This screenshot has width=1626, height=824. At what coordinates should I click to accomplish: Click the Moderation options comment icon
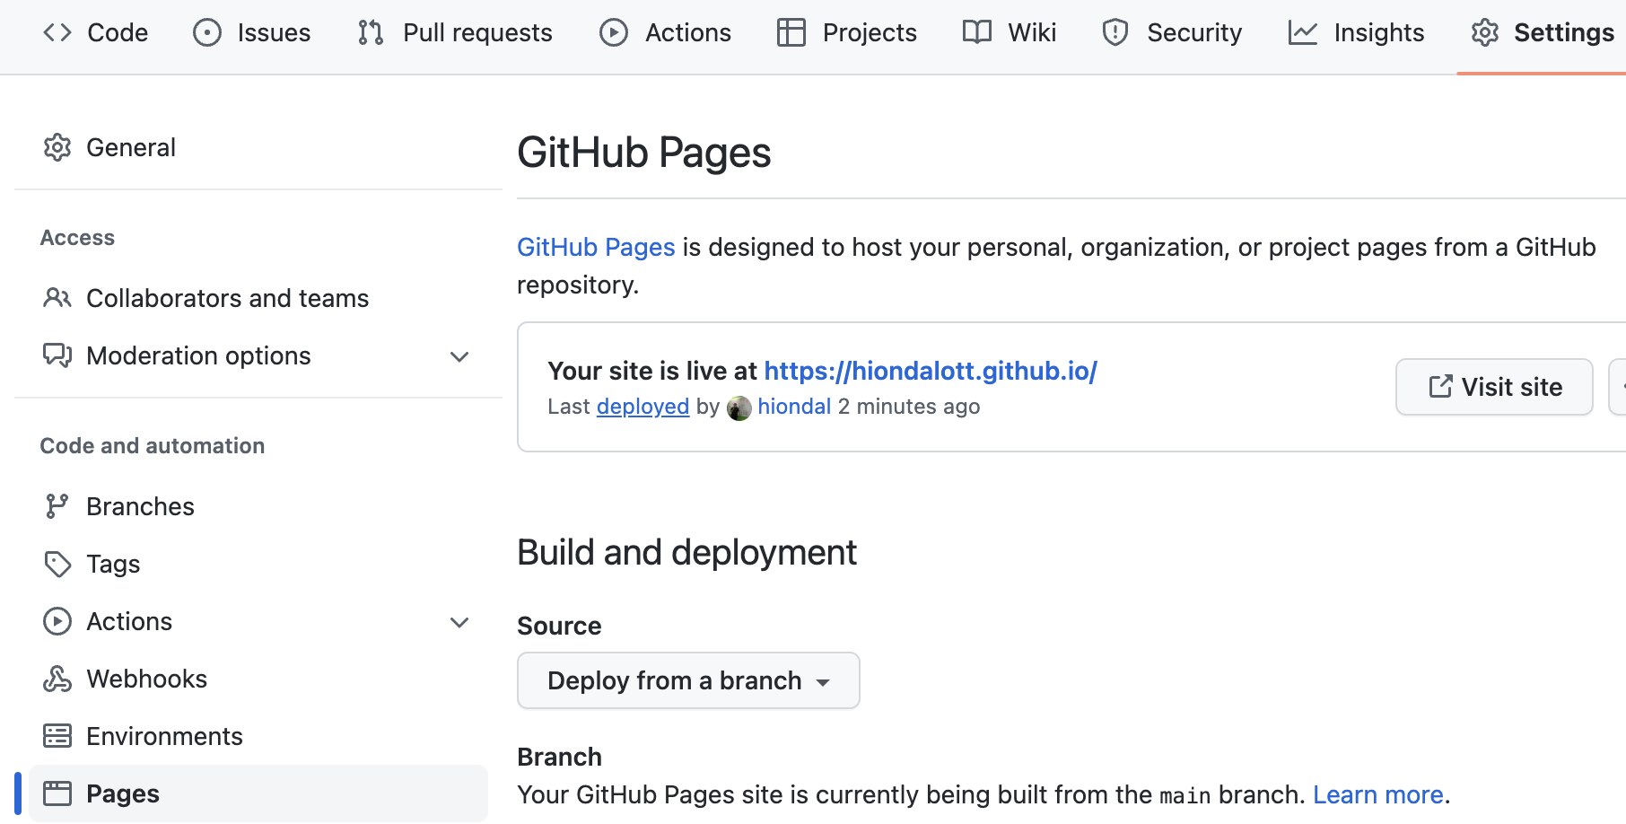click(57, 355)
